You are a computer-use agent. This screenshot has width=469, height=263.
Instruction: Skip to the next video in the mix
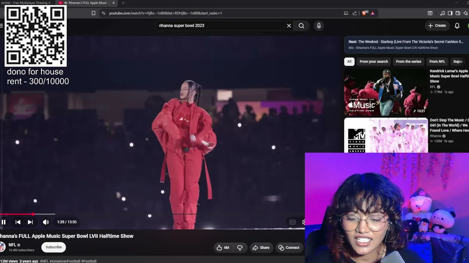[x=30, y=222]
